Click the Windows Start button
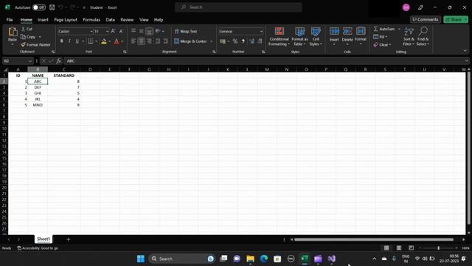The image size is (472, 266). 141,259
